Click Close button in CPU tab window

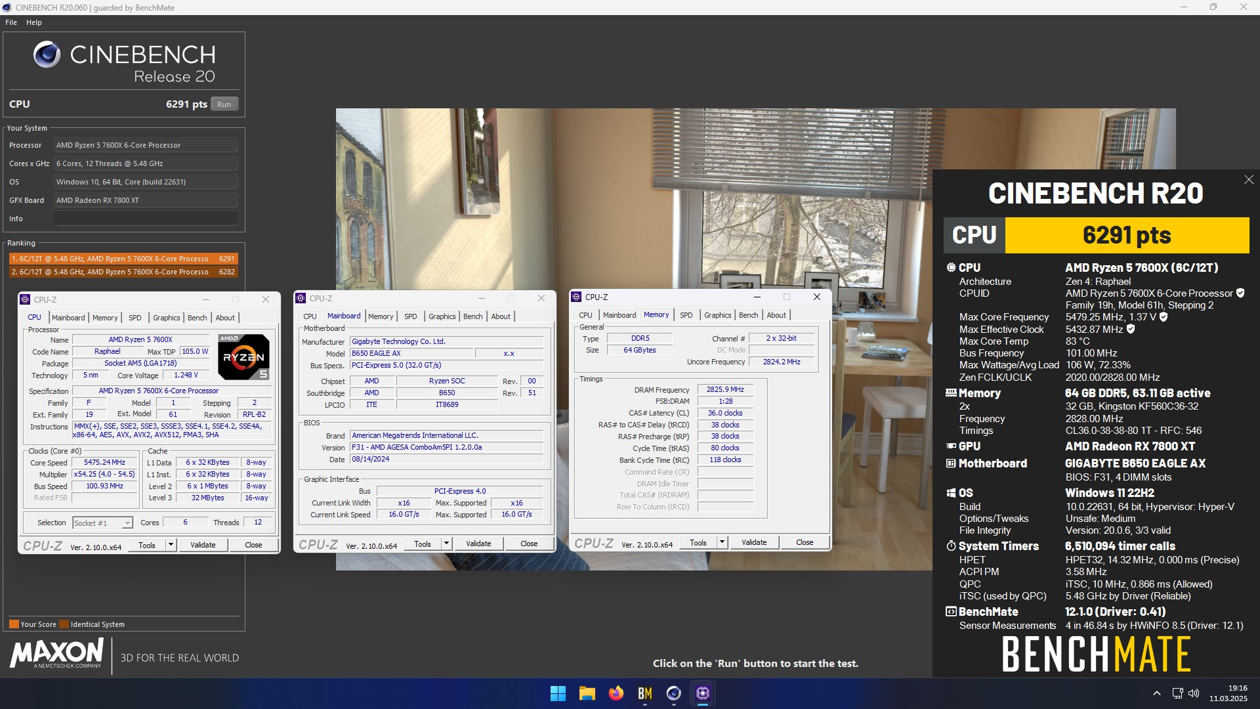[253, 545]
